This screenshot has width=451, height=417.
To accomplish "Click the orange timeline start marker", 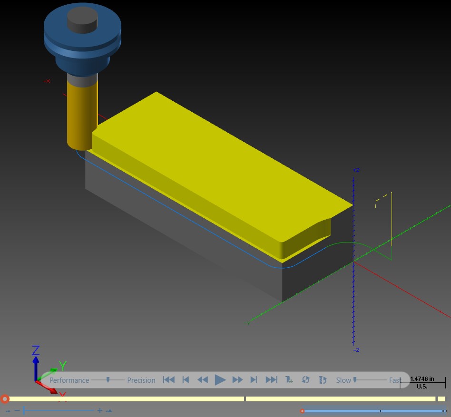I will (5, 399).
